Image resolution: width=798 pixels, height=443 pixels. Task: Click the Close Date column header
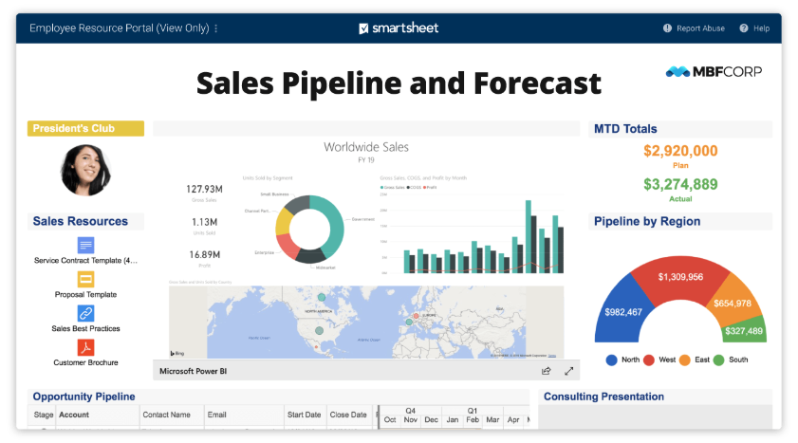(348, 415)
